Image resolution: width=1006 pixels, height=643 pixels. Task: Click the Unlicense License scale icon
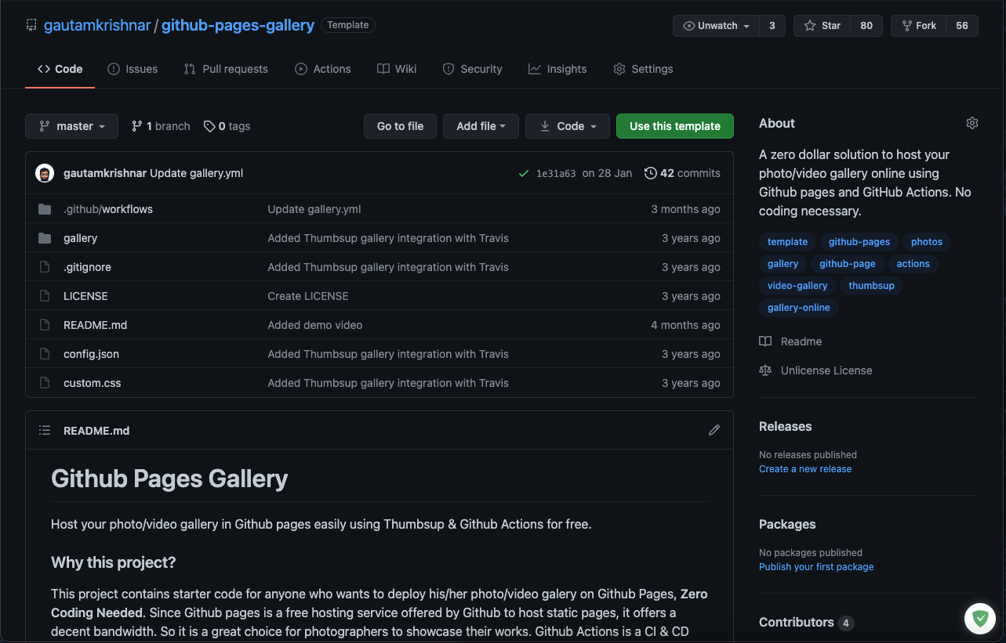coord(765,370)
